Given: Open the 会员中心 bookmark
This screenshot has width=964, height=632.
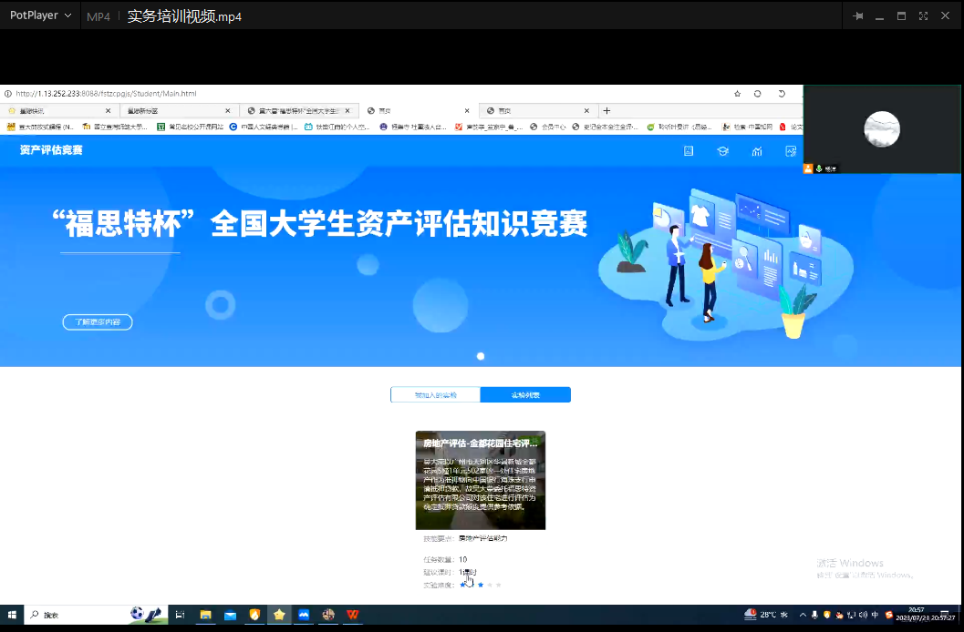Looking at the screenshot, I should click(548, 127).
